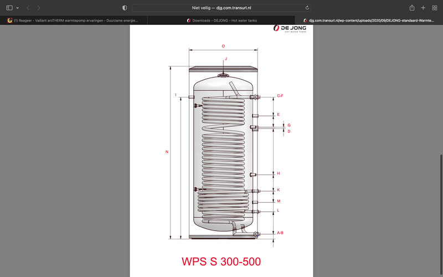Click the K connection label
The width and height of the screenshot is (443, 277).
click(279, 190)
